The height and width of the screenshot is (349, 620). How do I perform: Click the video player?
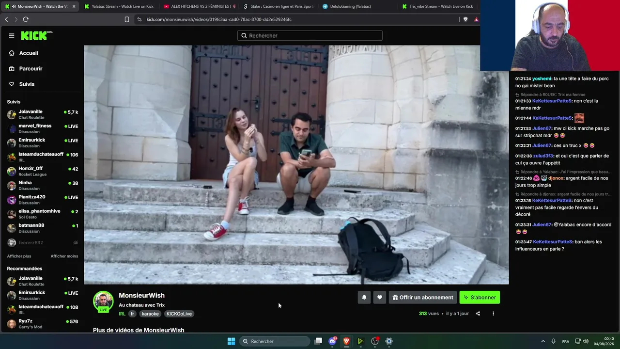(296, 165)
